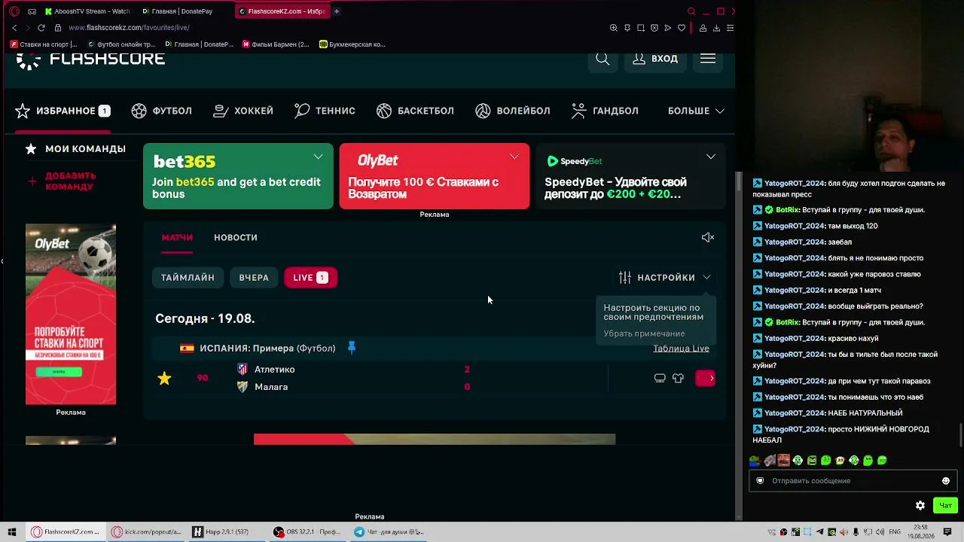Open the chat emoji picker
This screenshot has height=542, width=964.
pyautogui.click(x=946, y=481)
